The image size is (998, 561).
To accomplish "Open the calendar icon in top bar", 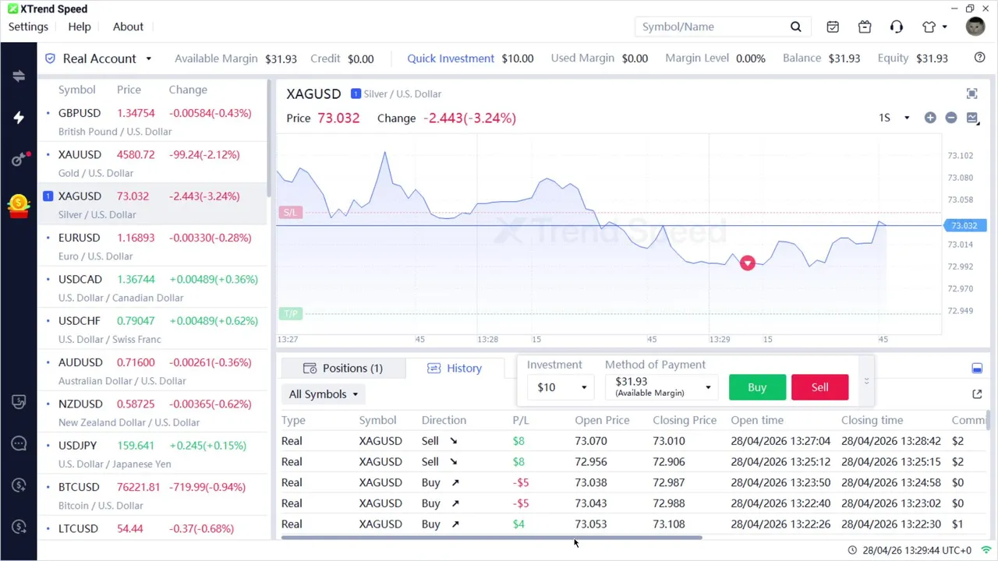I will click(x=833, y=26).
